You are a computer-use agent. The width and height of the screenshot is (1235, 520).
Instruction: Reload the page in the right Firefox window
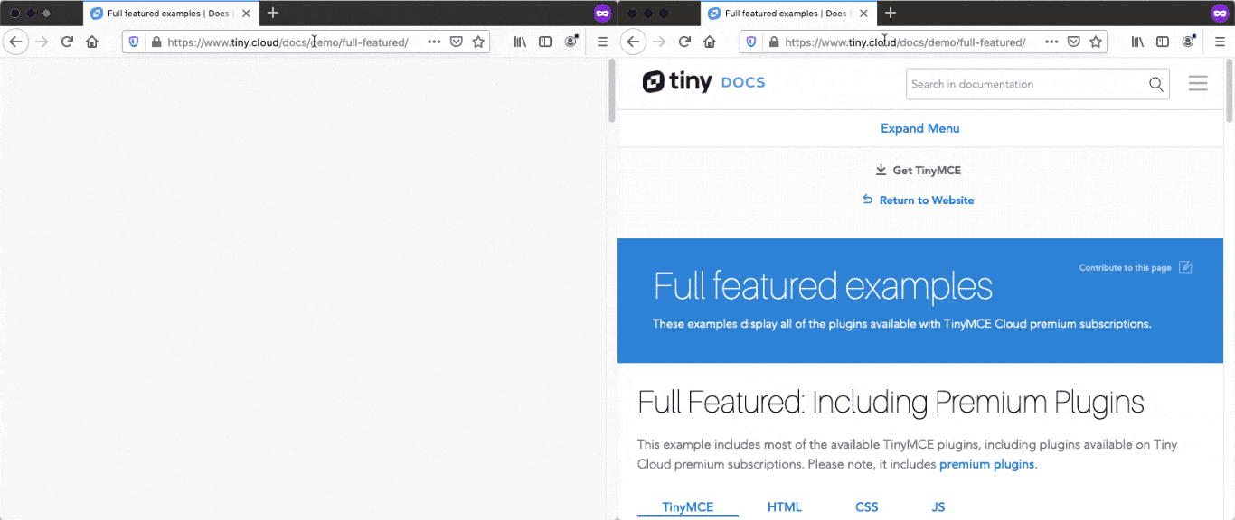684,42
